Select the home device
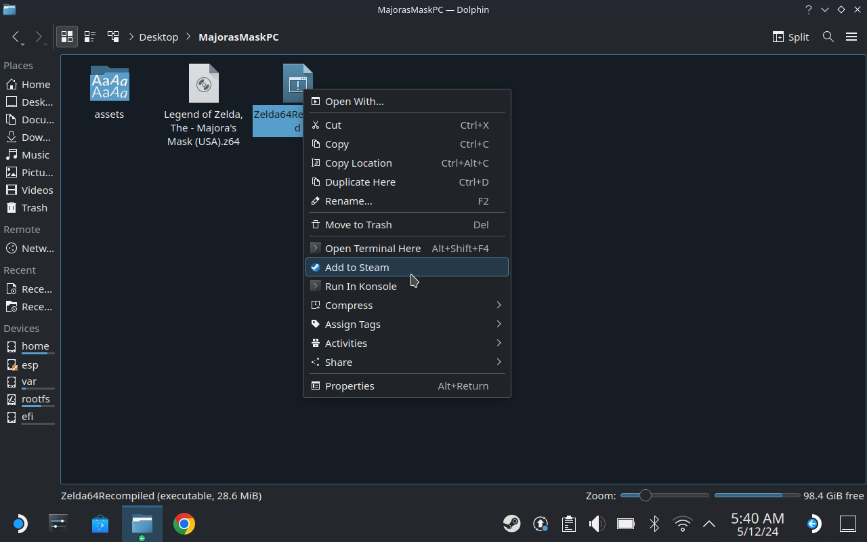The image size is (867, 542). [x=30, y=347]
